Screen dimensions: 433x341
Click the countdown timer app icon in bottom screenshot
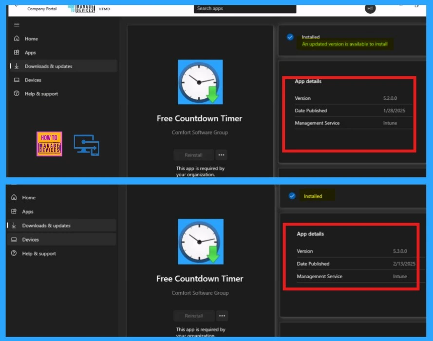pos(201,242)
